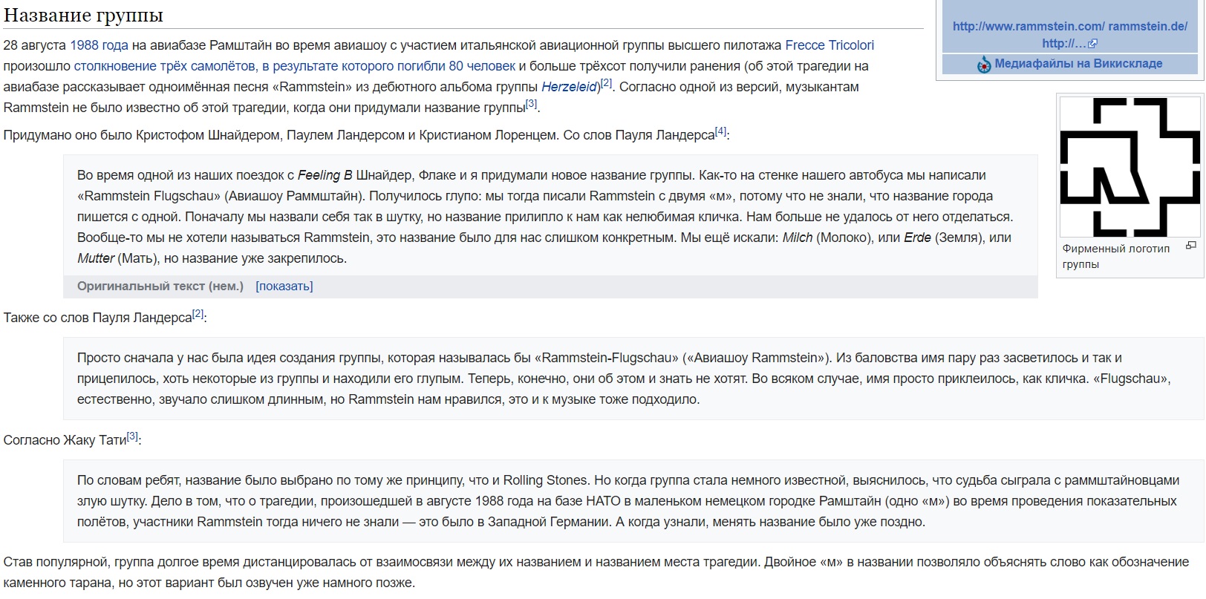The height and width of the screenshot is (599, 1206).
Task: Open the truncated 'http://…' link
Action: click(1064, 44)
